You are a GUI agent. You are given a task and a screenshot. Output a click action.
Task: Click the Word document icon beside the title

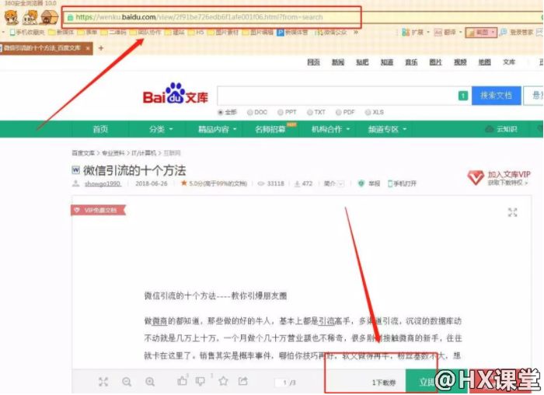pyautogui.click(x=75, y=170)
